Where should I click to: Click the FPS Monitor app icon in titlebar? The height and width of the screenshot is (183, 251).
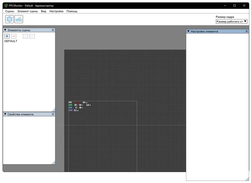(6, 6)
